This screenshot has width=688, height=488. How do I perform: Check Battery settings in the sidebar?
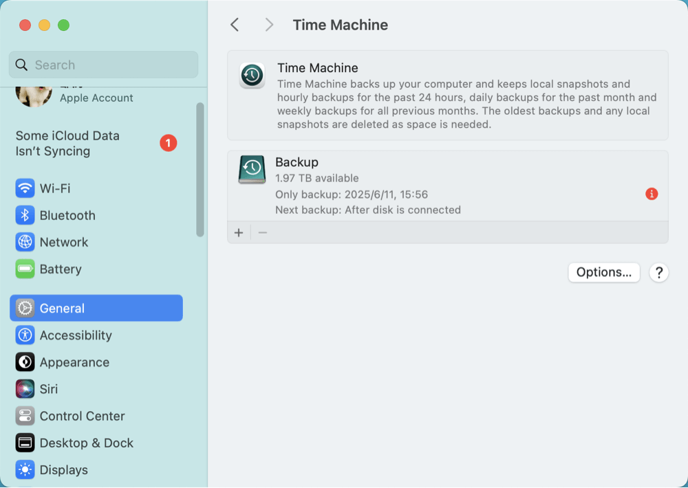[x=60, y=269]
